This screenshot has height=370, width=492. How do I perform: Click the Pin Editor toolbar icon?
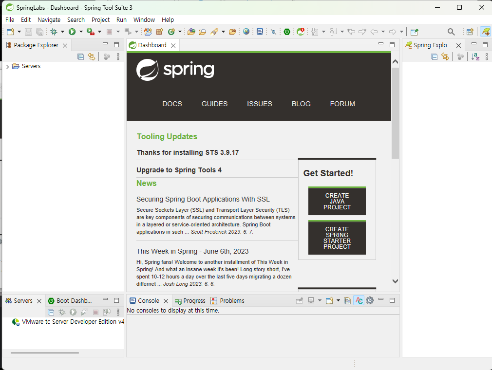(x=415, y=32)
